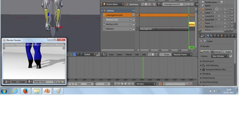Open Image menu in Blender Render window
239x134 pixels.
pos(22,82)
